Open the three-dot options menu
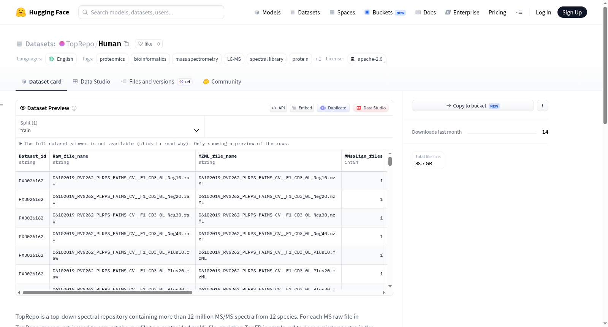The height and width of the screenshot is (327, 608). [x=543, y=106]
